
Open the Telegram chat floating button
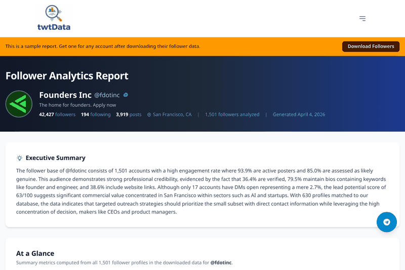pyautogui.click(x=386, y=222)
